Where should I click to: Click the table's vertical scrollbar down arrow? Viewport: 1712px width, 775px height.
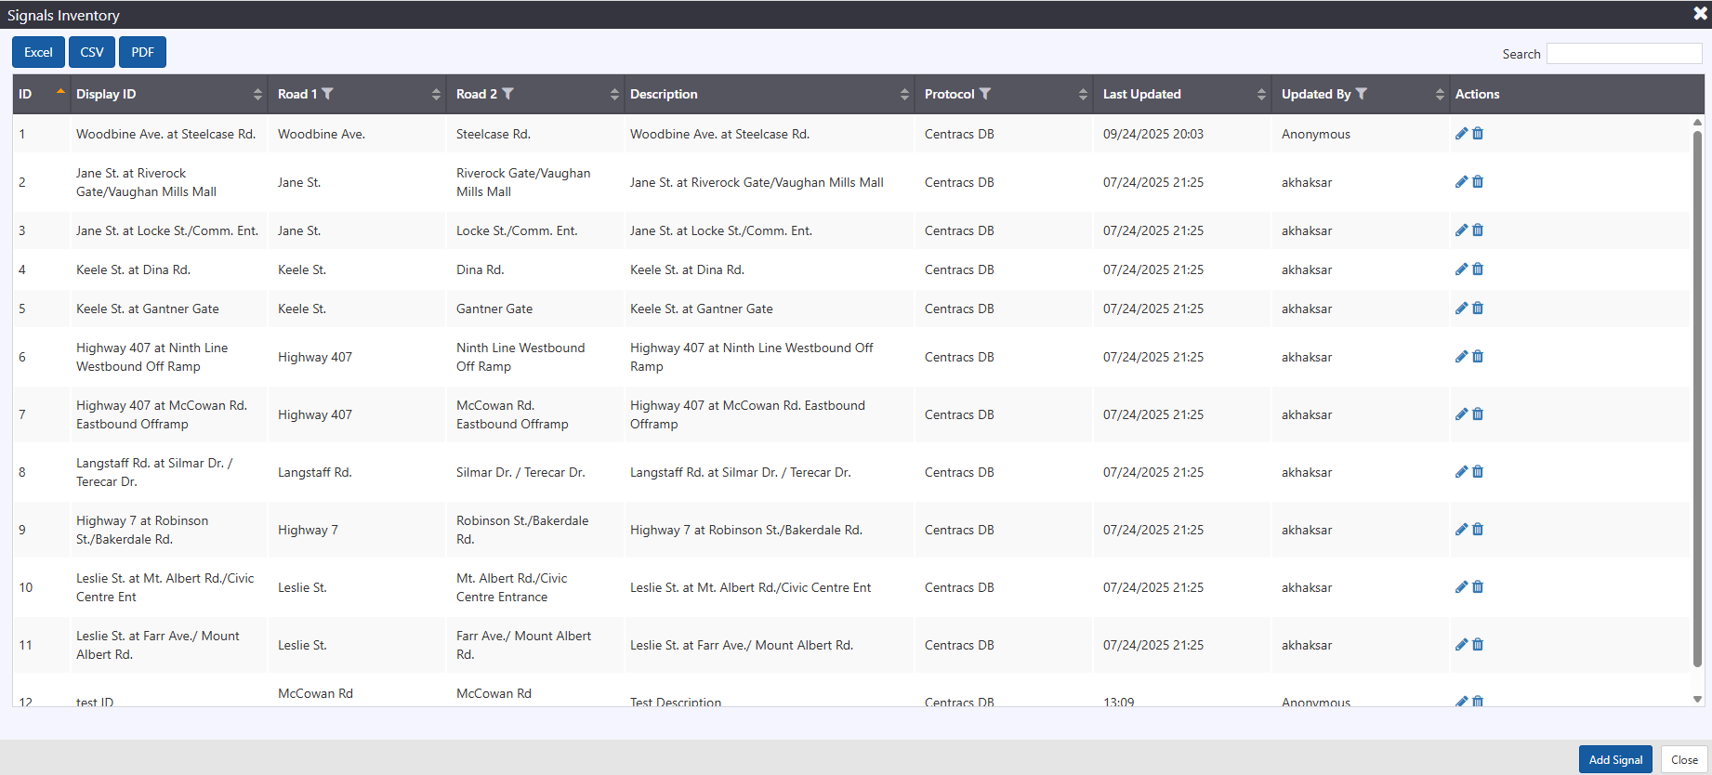pos(1697,699)
